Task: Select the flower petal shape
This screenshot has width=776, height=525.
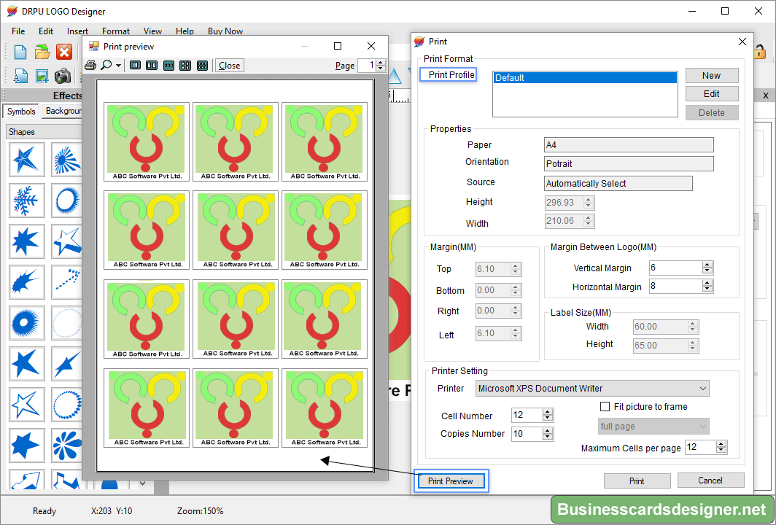Action: (x=67, y=446)
